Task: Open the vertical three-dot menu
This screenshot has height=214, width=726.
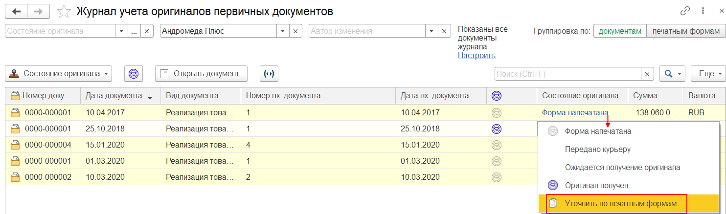Action: coord(703,11)
